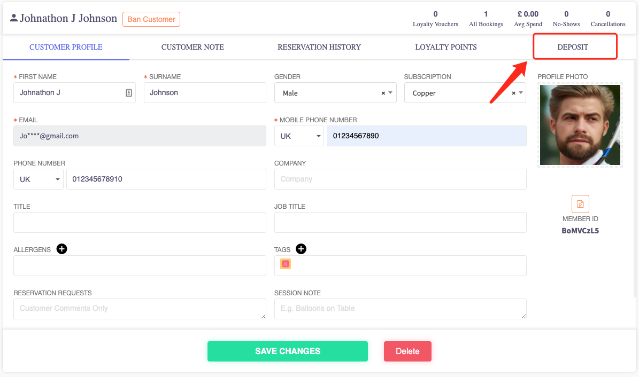Image resolution: width=639 pixels, height=377 pixels.
Task: Focus the Job Title input field
Action: [400, 222]
